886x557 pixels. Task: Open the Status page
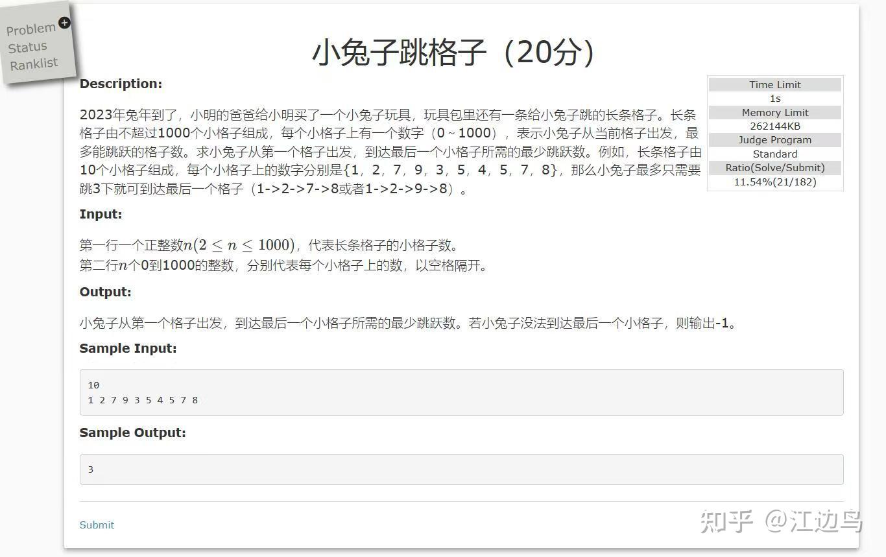tap(29, 46)
